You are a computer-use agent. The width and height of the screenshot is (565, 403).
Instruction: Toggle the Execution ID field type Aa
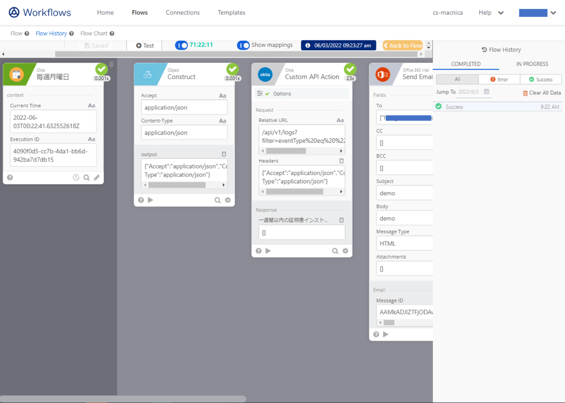click(91, 140)
